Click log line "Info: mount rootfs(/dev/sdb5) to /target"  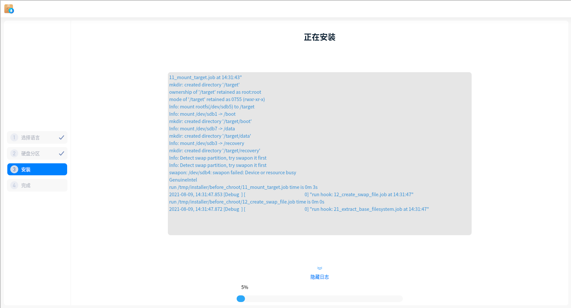click(212, 107)
